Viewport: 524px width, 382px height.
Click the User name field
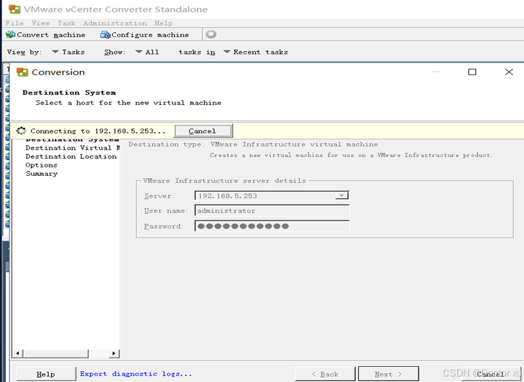(x=272, y=211)
